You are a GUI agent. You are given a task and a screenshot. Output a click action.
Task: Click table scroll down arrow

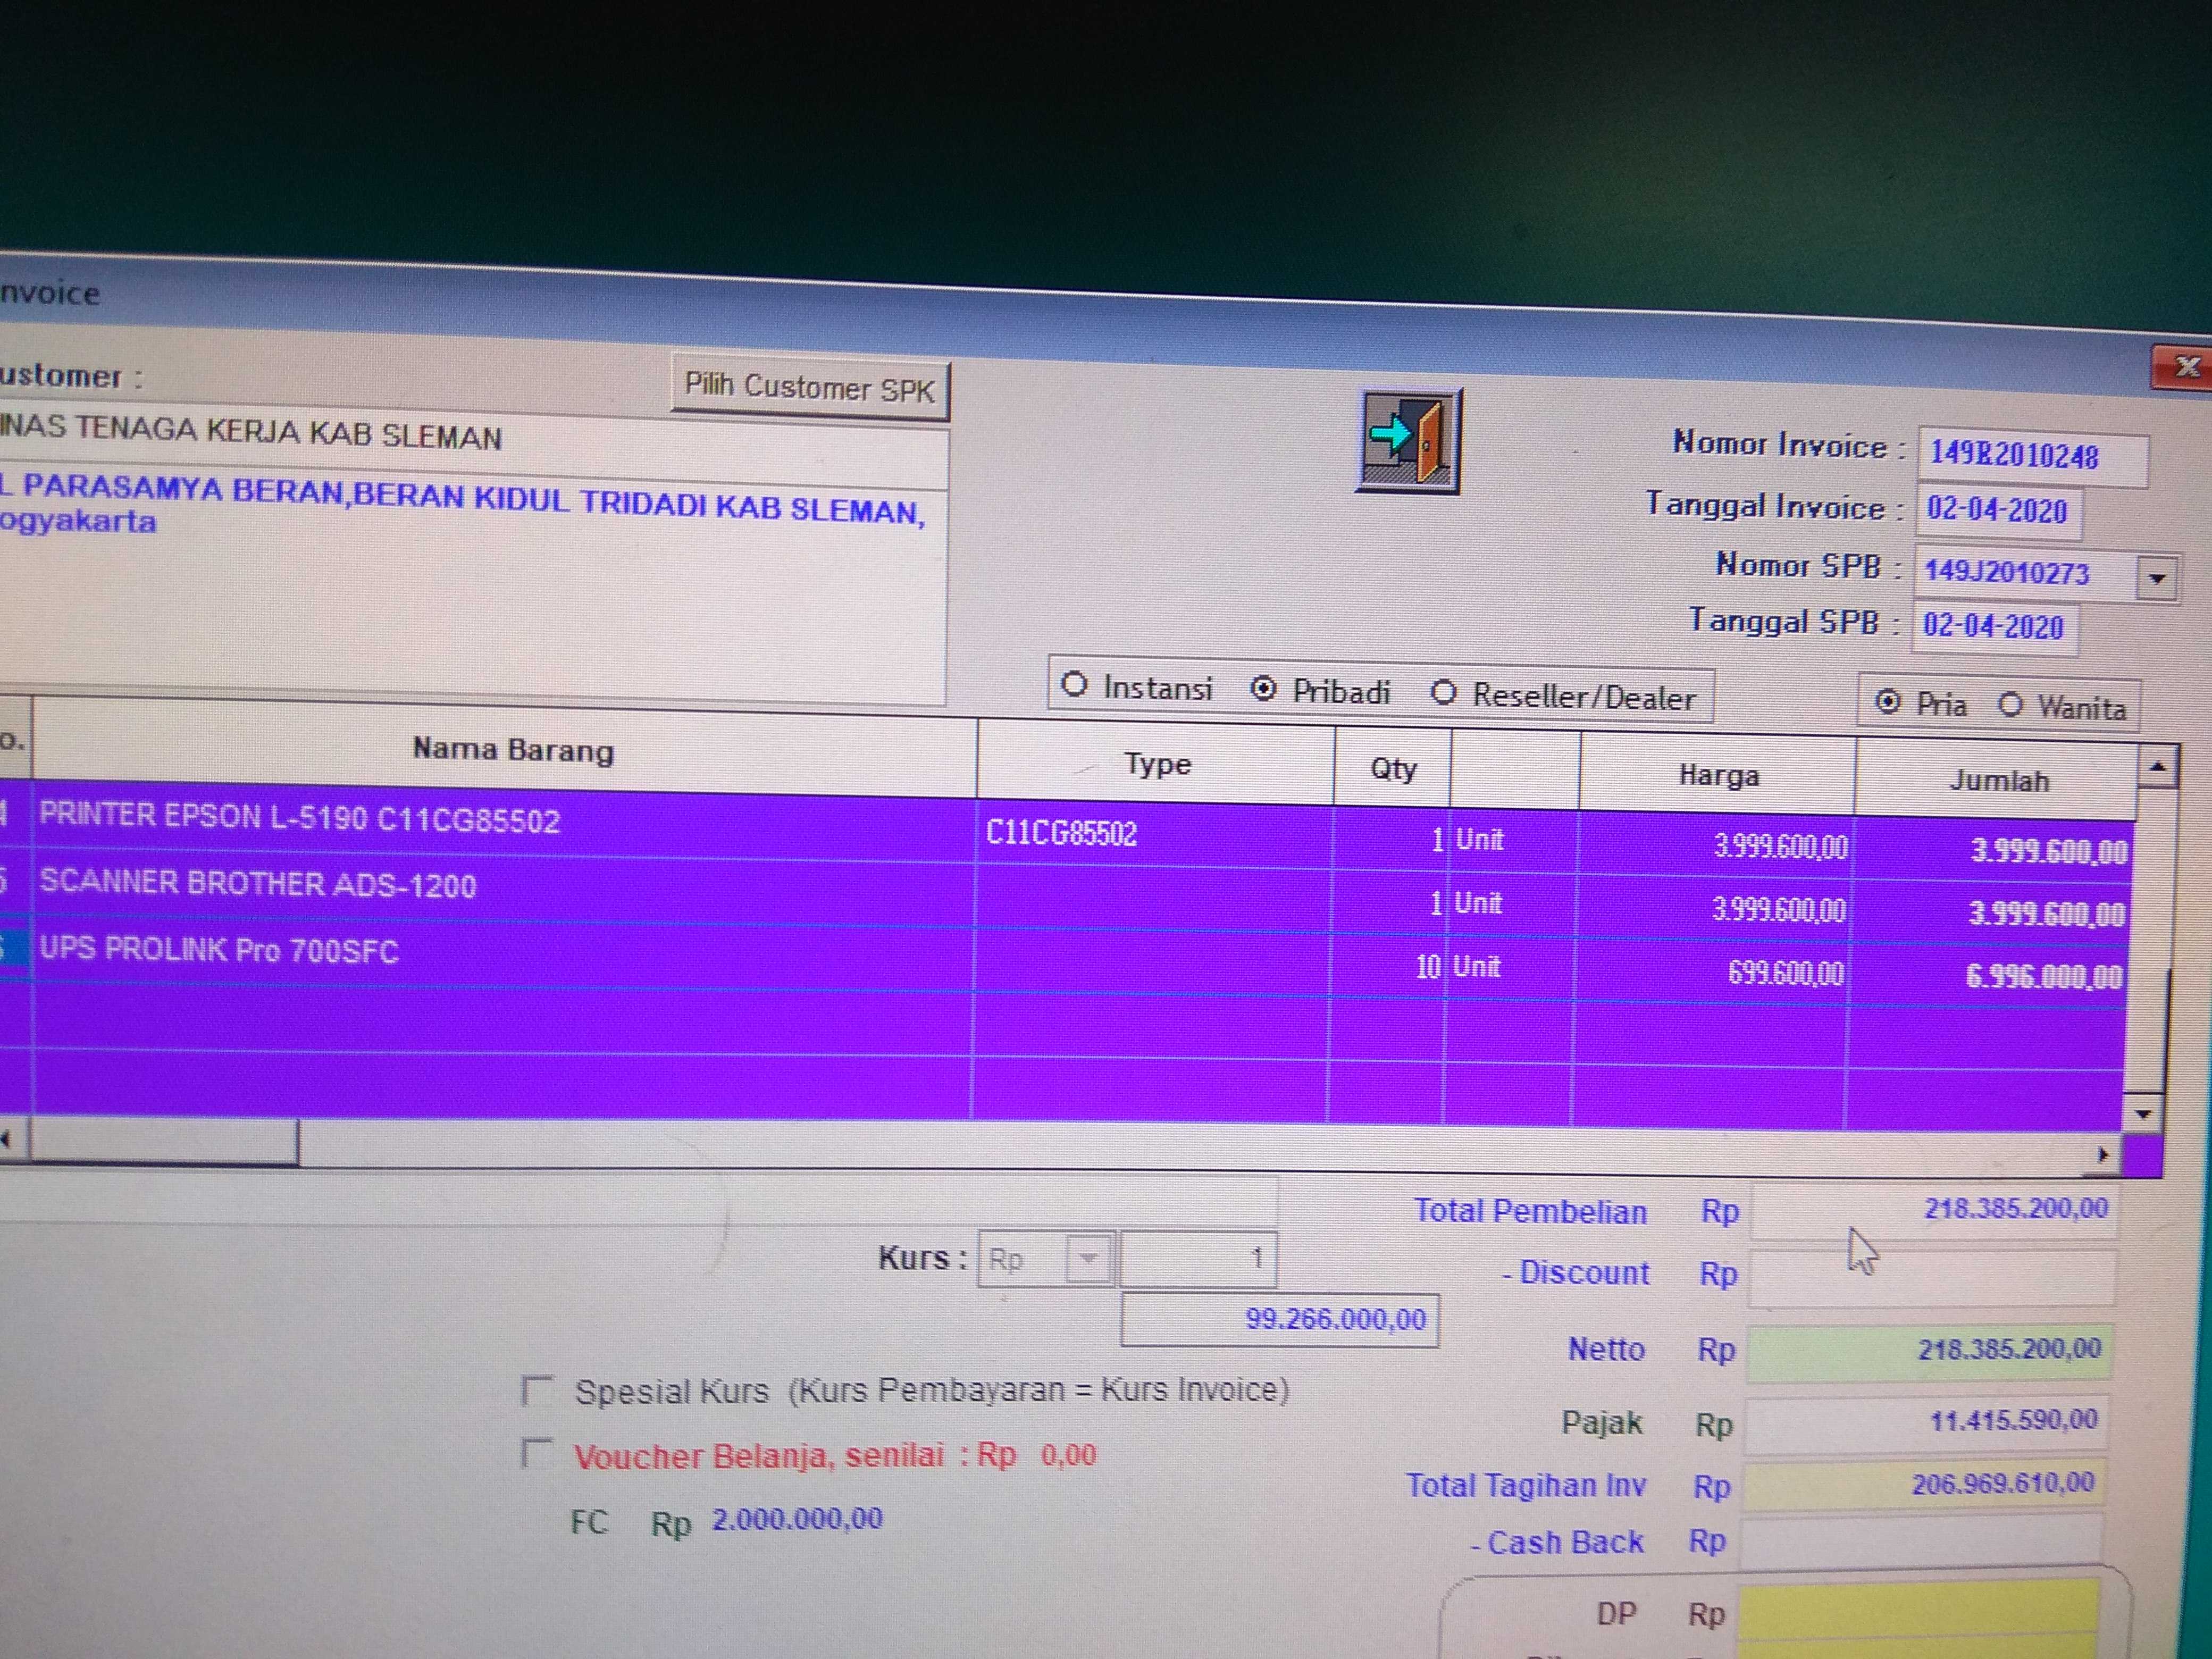(2143, 1113)
